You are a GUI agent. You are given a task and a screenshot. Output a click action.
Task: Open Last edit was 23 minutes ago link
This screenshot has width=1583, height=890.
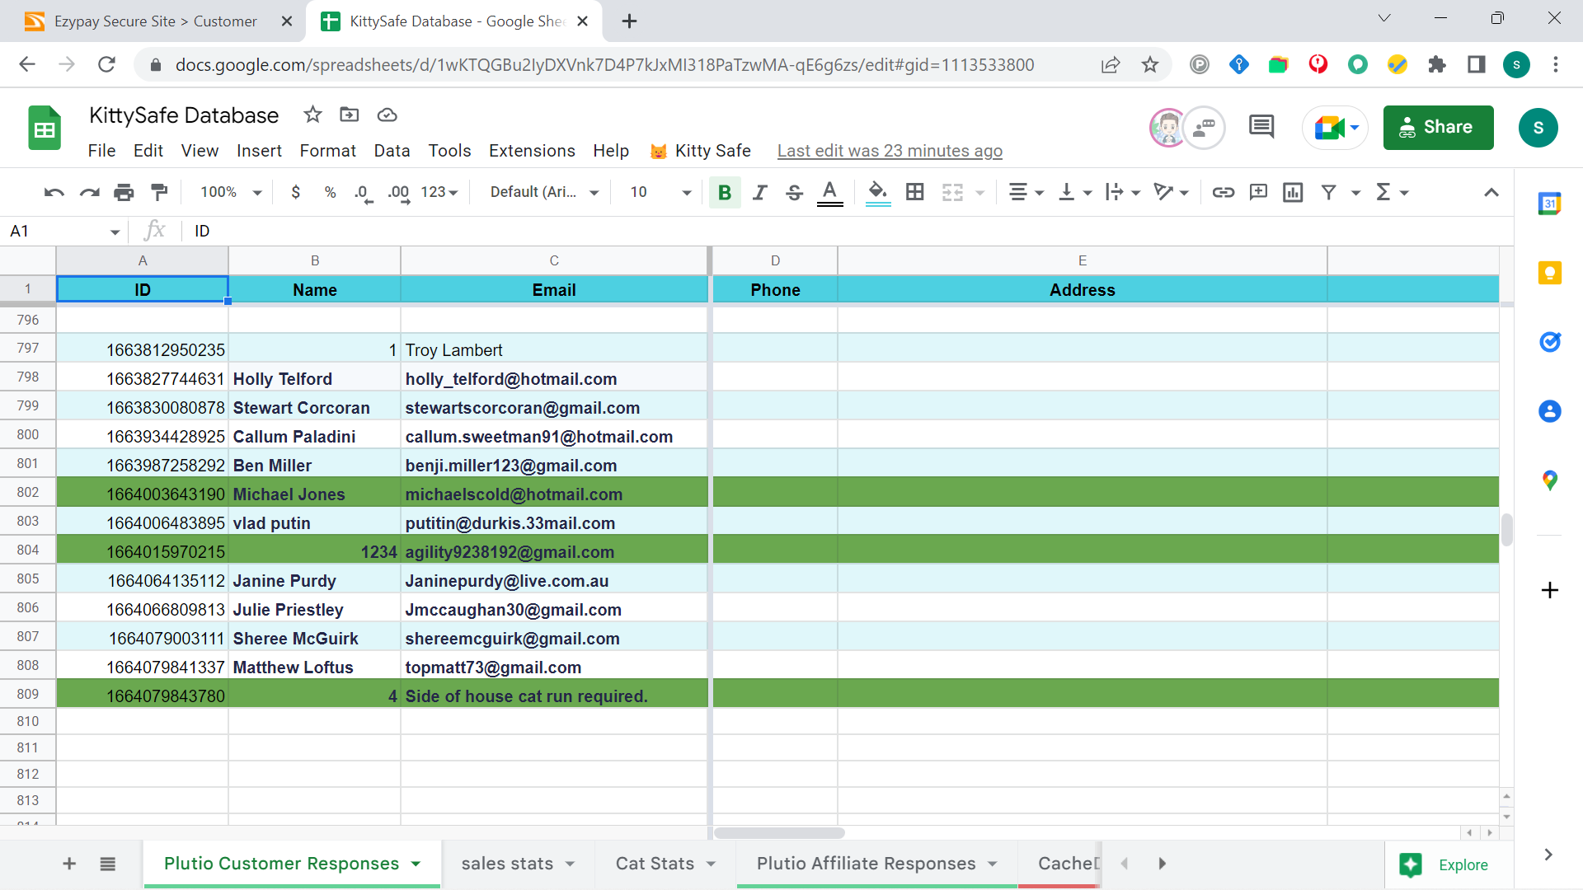[890, 151]
